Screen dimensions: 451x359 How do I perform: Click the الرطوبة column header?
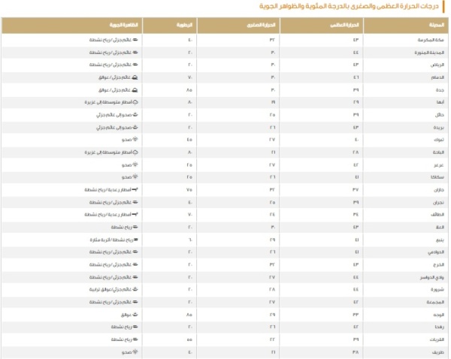coord(169,26)
